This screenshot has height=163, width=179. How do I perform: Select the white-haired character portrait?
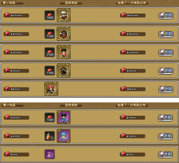pyautogui.click(x=64, y=15)
